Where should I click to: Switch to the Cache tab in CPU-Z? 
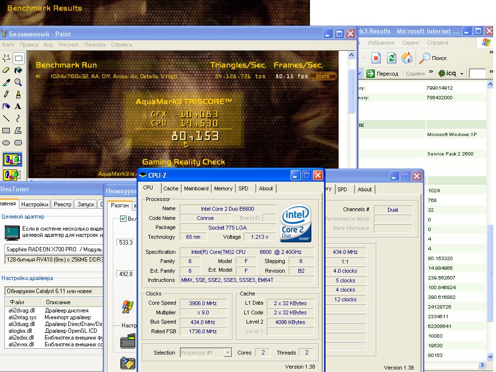coord(171,188)
